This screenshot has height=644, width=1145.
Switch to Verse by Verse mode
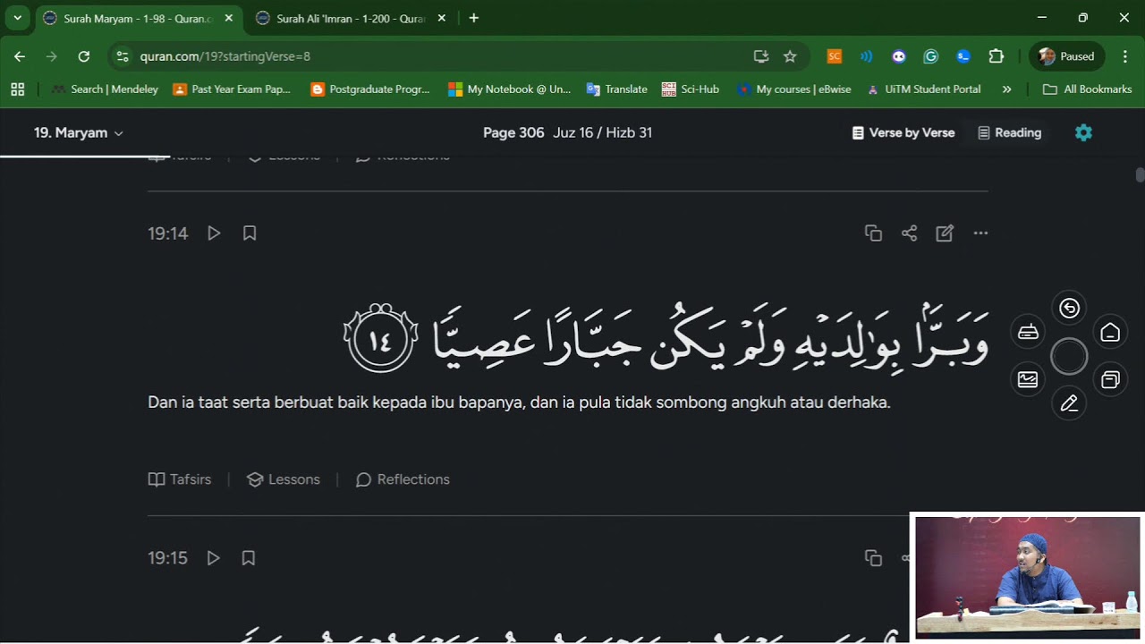pyautogui.click(x=903, y=132)
